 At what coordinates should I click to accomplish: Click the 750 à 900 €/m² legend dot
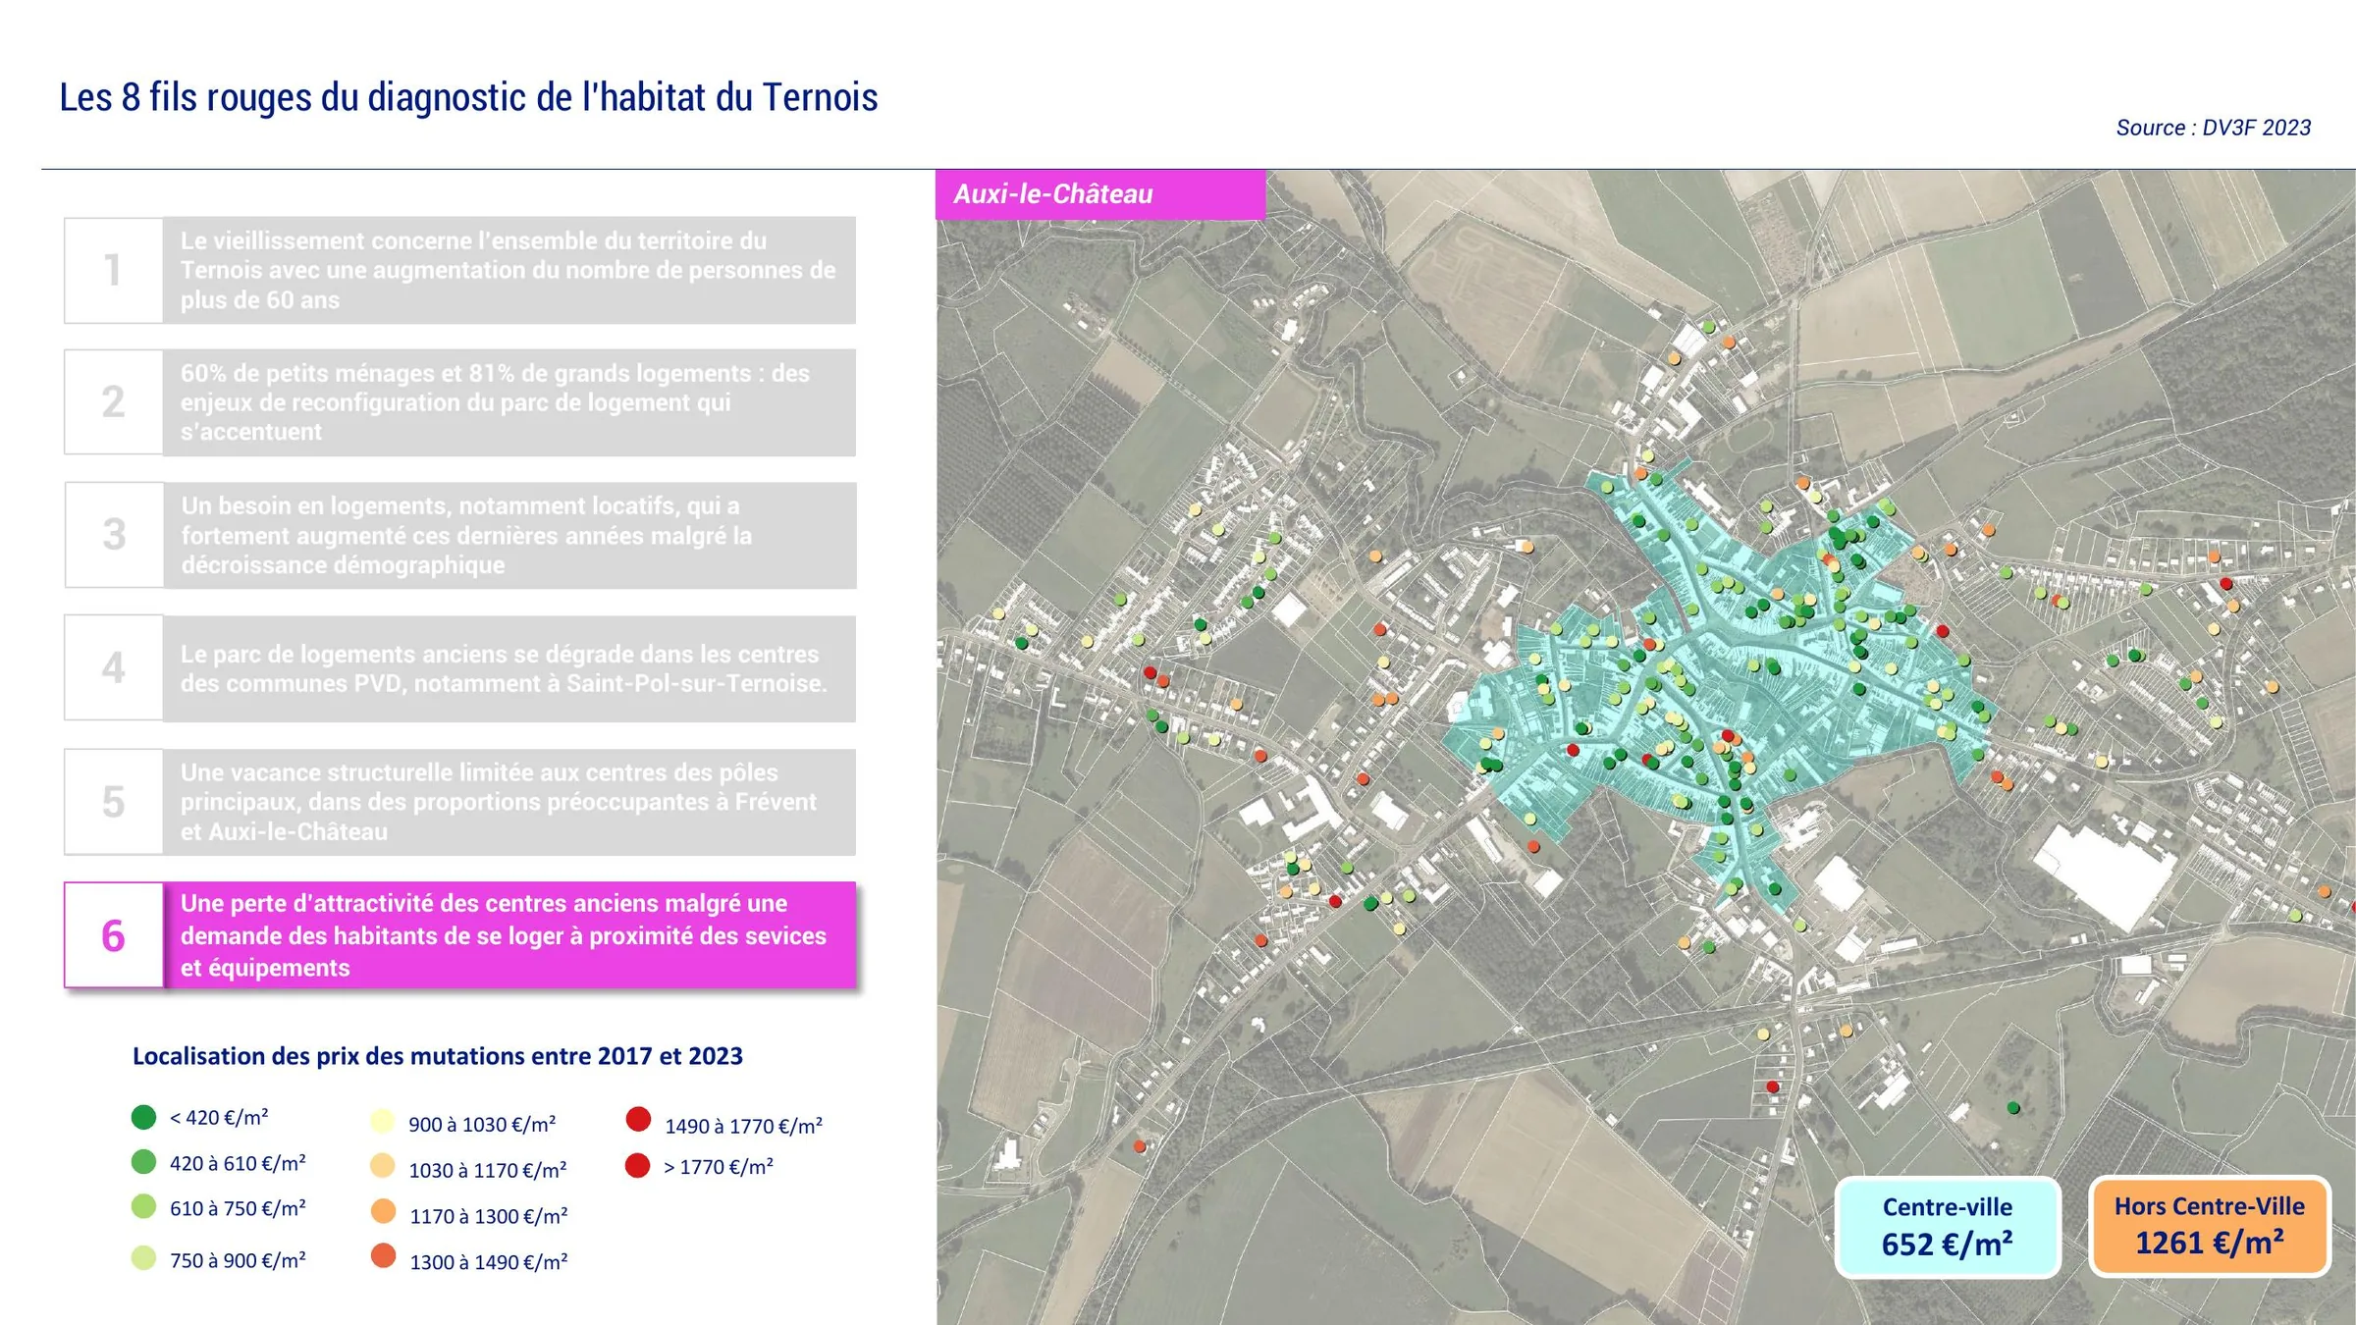tap(143, 1258)
